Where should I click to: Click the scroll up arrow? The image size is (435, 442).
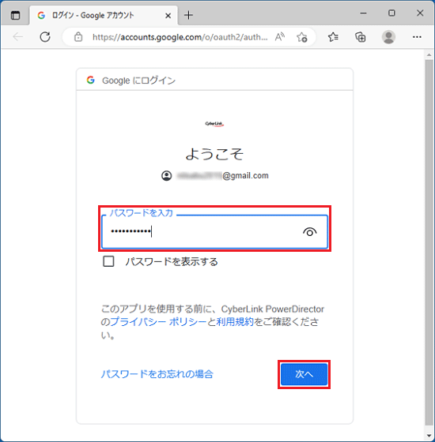pos(429,54)
